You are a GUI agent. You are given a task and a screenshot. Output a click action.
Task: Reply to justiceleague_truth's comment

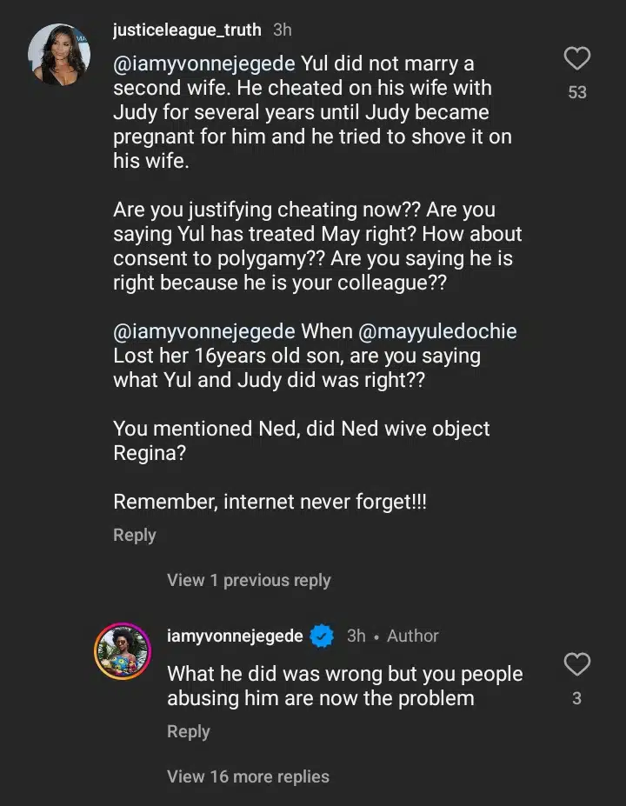tap(134, 535)
